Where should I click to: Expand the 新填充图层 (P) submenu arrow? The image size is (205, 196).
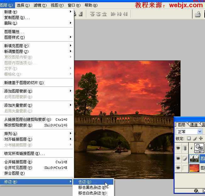pyautogui.click(x=70, y=46)
